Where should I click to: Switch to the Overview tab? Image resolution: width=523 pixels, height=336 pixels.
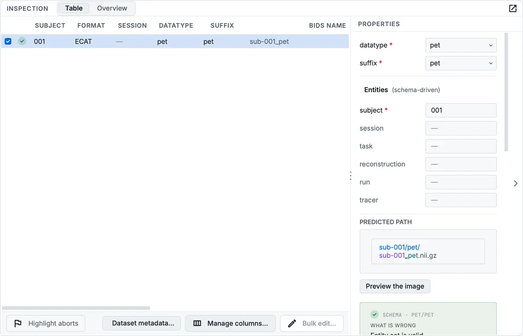point(112,8)
